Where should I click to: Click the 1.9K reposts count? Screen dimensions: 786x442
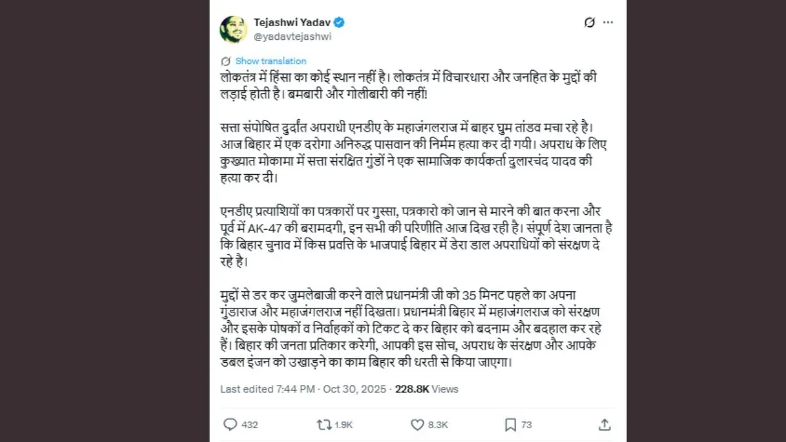pos(344,425)
